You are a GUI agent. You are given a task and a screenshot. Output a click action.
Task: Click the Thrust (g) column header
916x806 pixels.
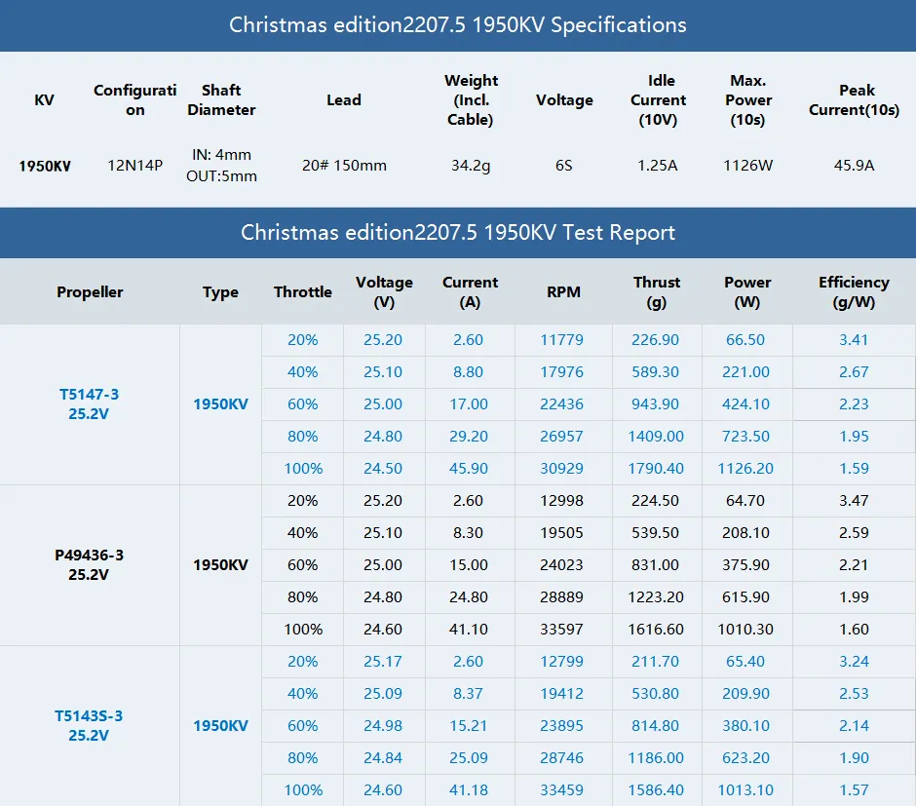[657, 291]
